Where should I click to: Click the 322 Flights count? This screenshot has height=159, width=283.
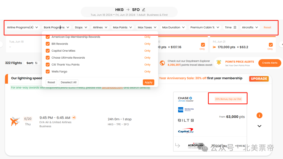14,63
